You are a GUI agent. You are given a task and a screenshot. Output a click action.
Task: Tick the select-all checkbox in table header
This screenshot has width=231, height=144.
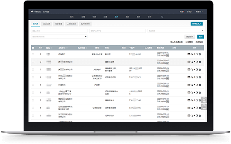click(x=33, y=48)
